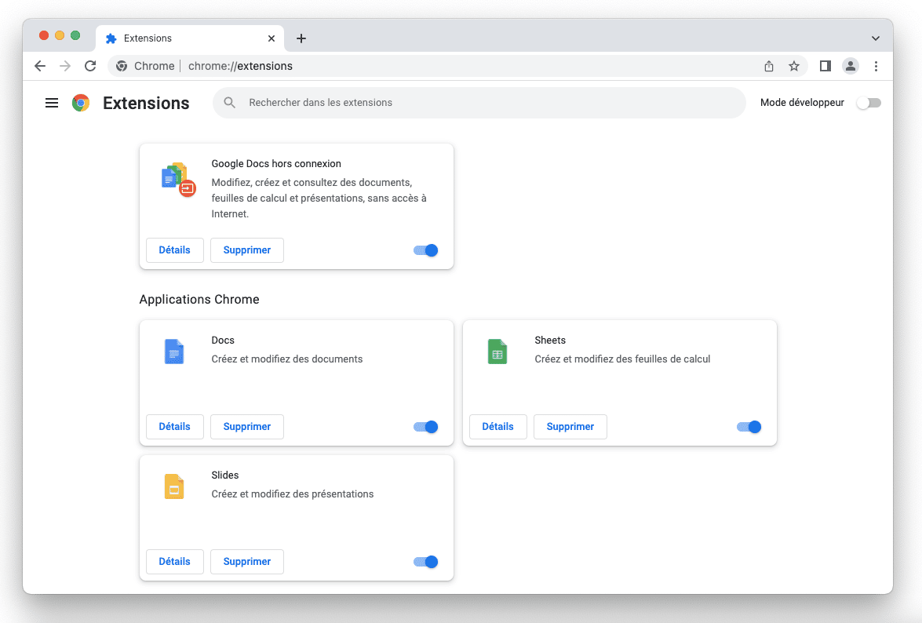This screenshot has width=922, height=623.
Task: Click the Mode développeur label
Action: click(802, 103)
